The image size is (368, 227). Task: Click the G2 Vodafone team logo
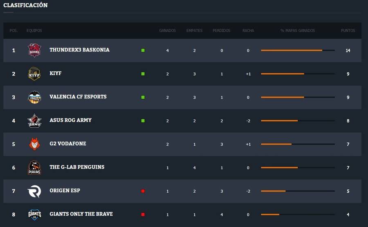click(34, 144)
